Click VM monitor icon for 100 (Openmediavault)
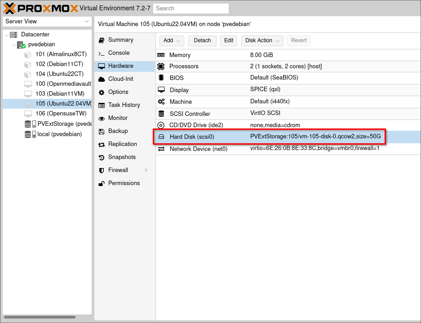421x323 pixels. pyautogui.click(x=28, y=84)
